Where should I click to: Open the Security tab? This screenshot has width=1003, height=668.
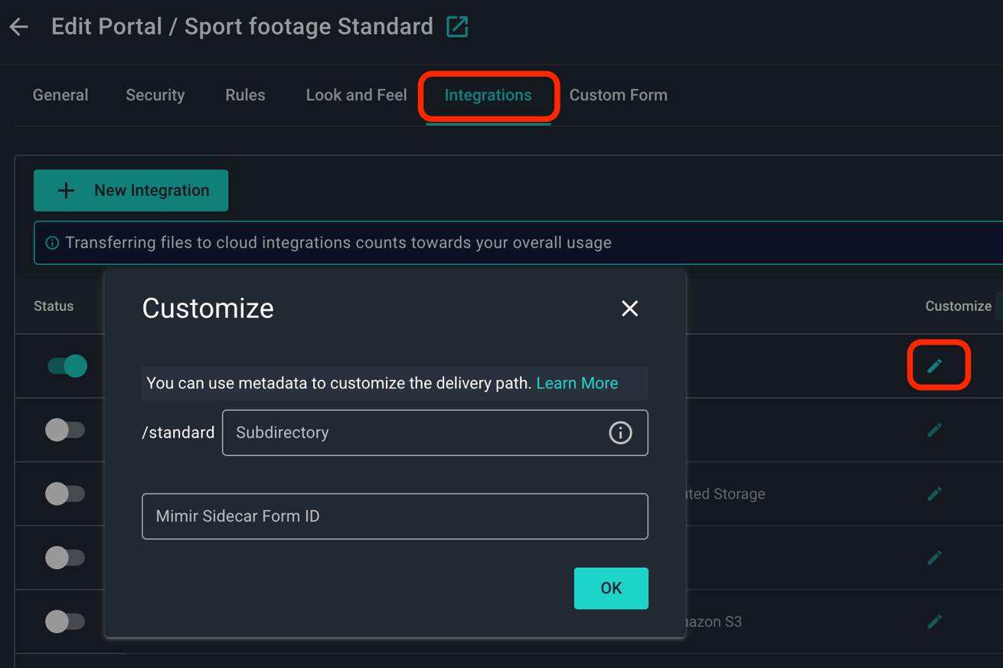[155, 94]
